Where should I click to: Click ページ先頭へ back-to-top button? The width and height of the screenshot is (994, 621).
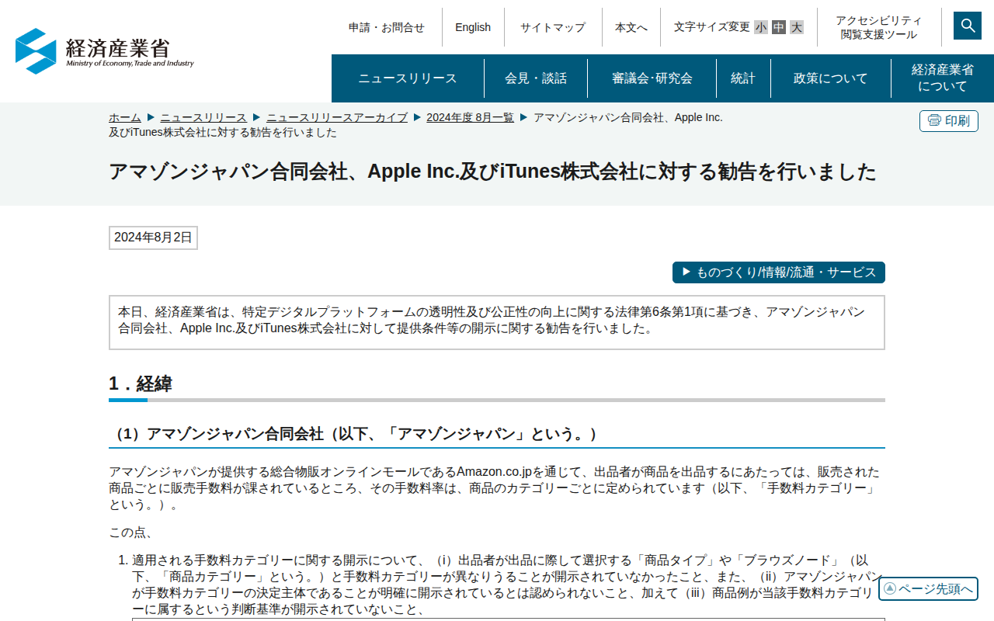tap(928, 589)
